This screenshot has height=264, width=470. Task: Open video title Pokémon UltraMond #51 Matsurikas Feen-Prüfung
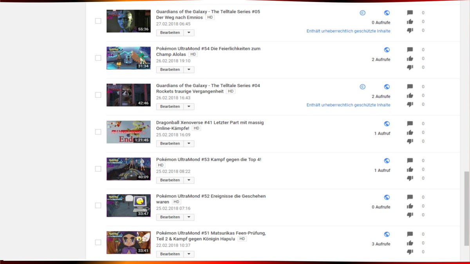point(211,236)
